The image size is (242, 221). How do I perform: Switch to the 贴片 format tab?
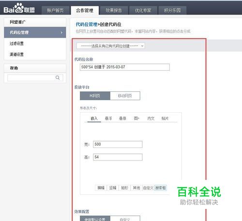pyautogui.click(x=165, y=118)
